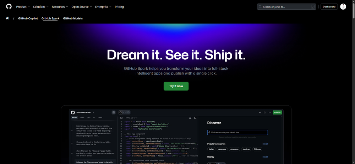Image resolution: width=355 pixels, height=164 pixels.
Task: Select the Italian category chip
Action: [x=211, y=149]
